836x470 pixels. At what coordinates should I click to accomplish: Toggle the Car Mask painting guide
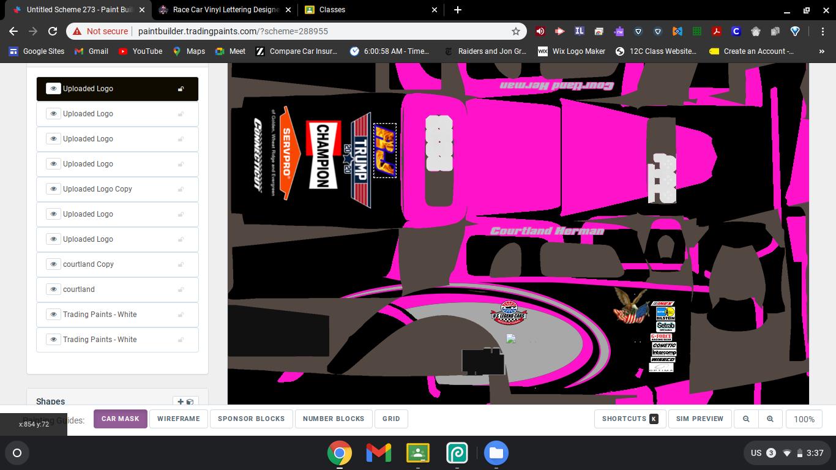(x=120, y=419)
